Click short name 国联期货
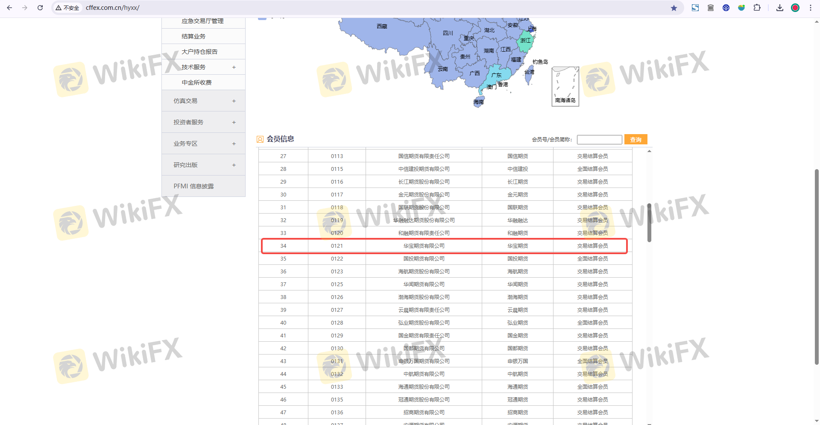The image size is (820, 425). coord(518,208)
